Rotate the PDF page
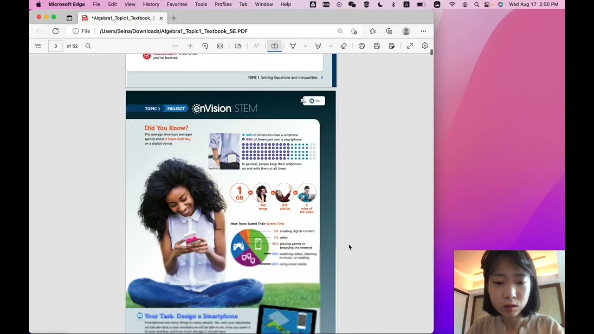 205,46
